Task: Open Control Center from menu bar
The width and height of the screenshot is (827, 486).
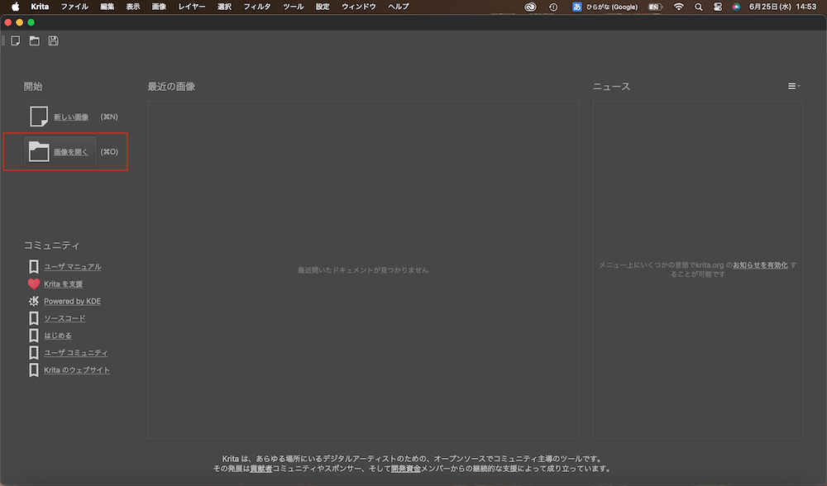Action: (718, 7)
